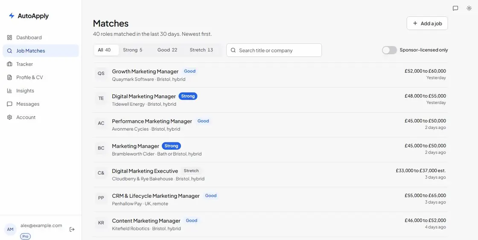Click the TE company avatar
Image resolution: width=478 pixels, height=240 pixels.
101,98
